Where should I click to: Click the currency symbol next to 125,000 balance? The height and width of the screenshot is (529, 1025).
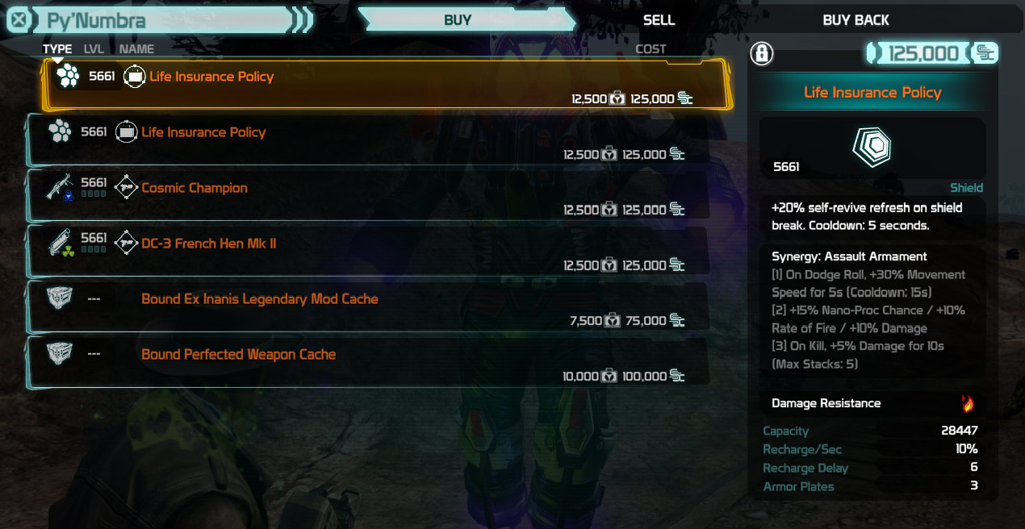(985, 53)
